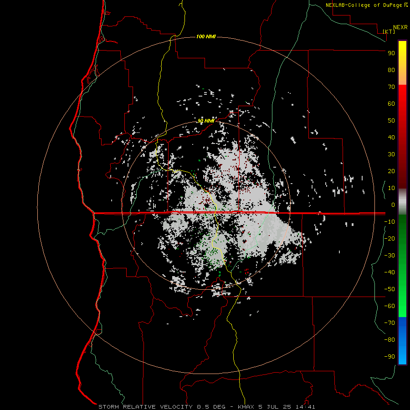
Task: Click the -80 value on the scale
Action: pos(389,340)
